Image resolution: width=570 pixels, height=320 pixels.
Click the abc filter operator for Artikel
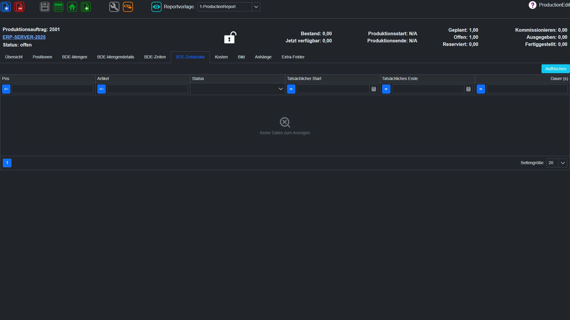point(102,89)
